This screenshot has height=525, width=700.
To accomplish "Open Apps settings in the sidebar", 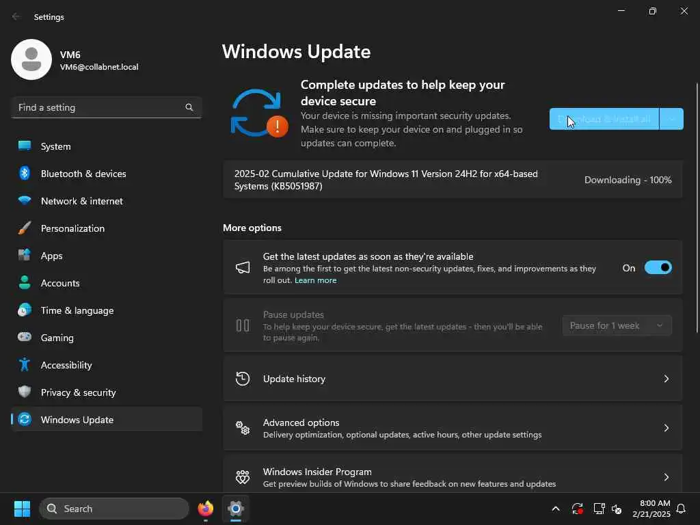I will coord(106,256).
